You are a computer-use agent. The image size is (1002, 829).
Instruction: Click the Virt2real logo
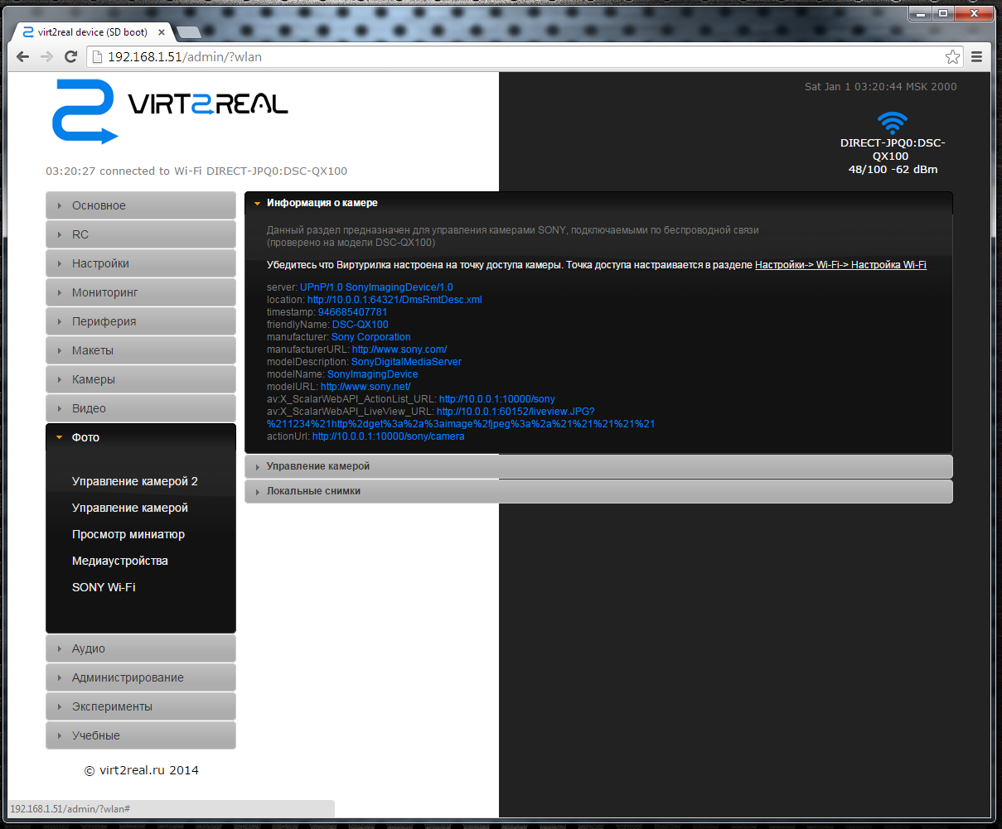[x=170, y=111]
